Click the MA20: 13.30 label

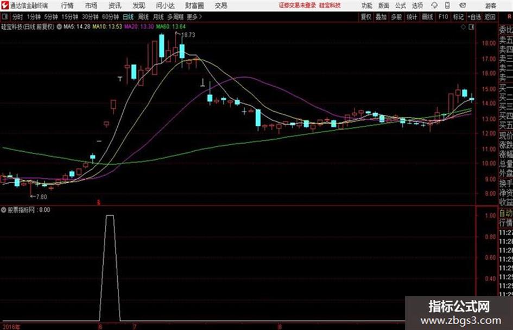tap(139, 27)
